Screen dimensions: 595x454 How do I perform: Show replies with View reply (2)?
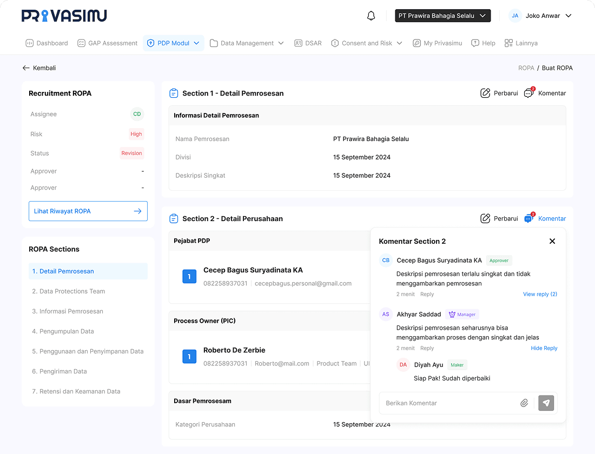(539, 294)
